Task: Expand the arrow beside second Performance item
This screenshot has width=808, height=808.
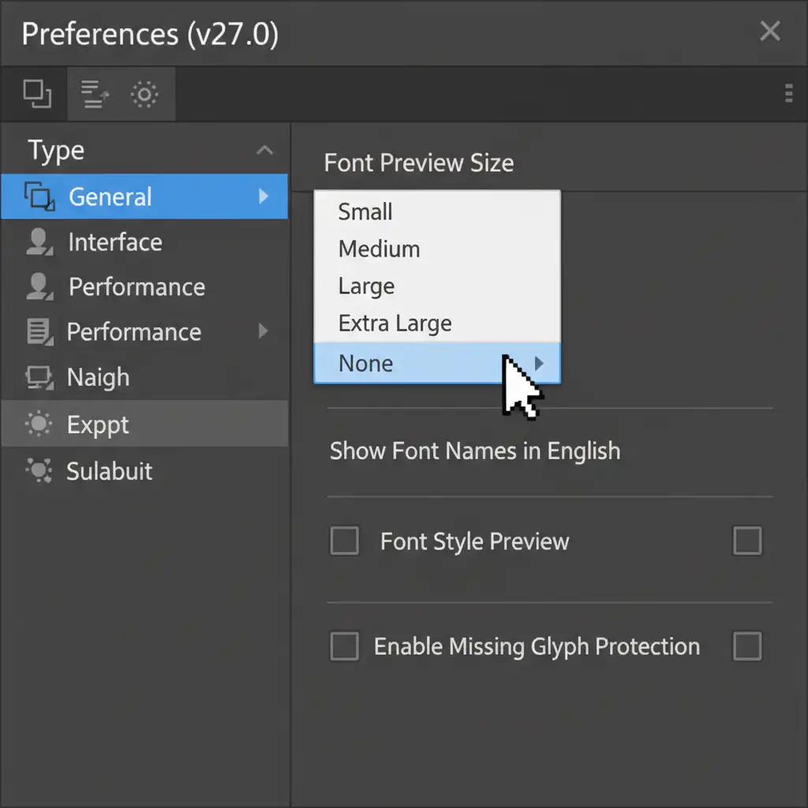Action: coord(264,331)
